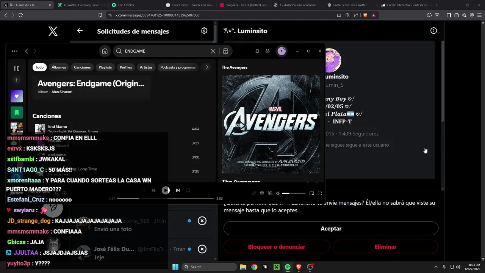Click the ENDGAME search field in Spotify
The height and width of the screenshot is (273, 485).
pyautogui.click(x=167, y=51)
